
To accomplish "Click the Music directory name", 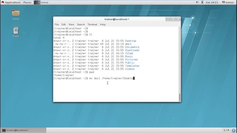I will click(x=129, y=57).
